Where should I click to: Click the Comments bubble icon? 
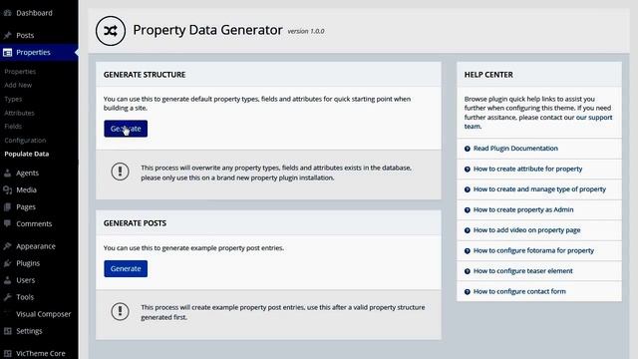coord(7,223)
